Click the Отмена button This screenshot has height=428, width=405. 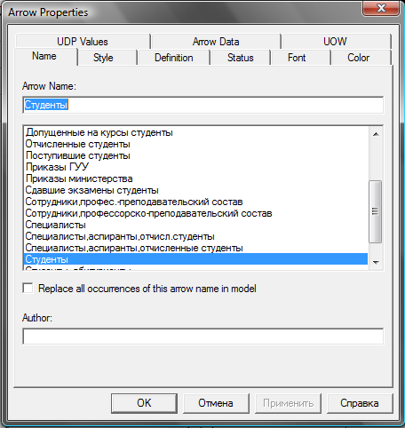216,403
